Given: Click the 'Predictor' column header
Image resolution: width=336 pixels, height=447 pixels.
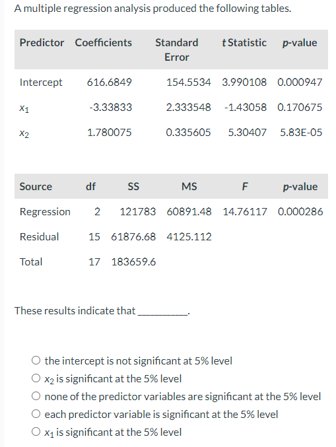Looking at the screenshot, I should 42,42.
